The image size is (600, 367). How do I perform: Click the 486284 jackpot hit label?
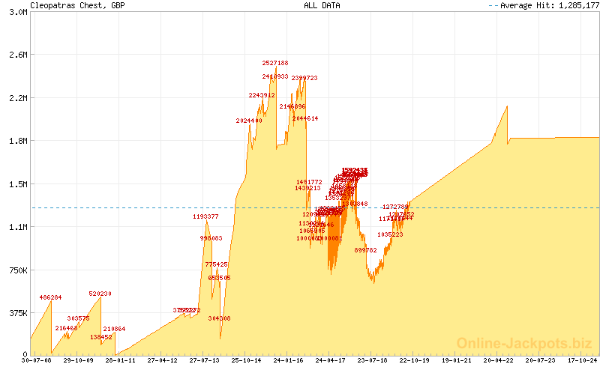pos(50,297)
